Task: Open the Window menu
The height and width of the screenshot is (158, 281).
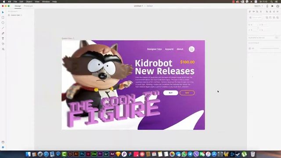Action: pos(46,2)
